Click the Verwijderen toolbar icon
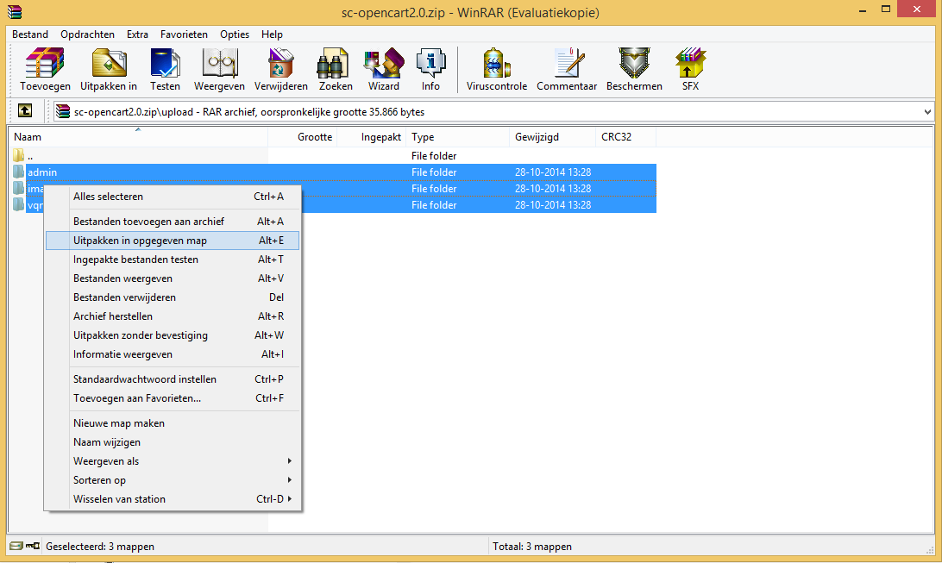This screenshot has width=942, height=563. [281, 70]
